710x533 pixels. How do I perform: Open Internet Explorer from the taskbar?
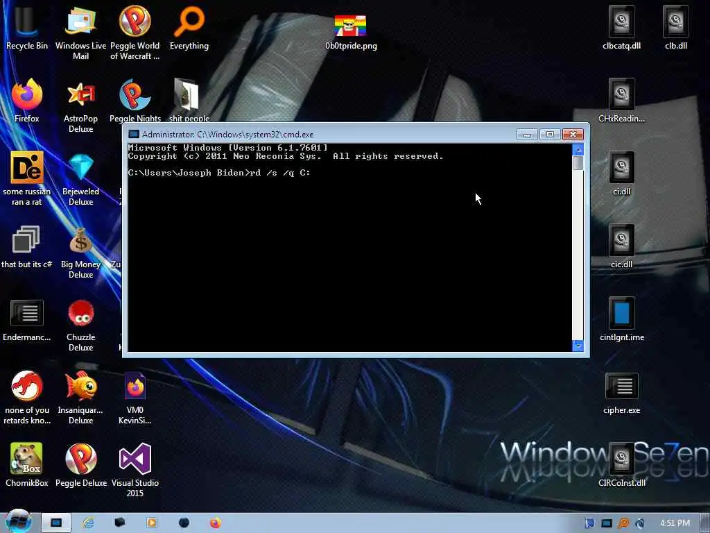[x=88, y=523]
